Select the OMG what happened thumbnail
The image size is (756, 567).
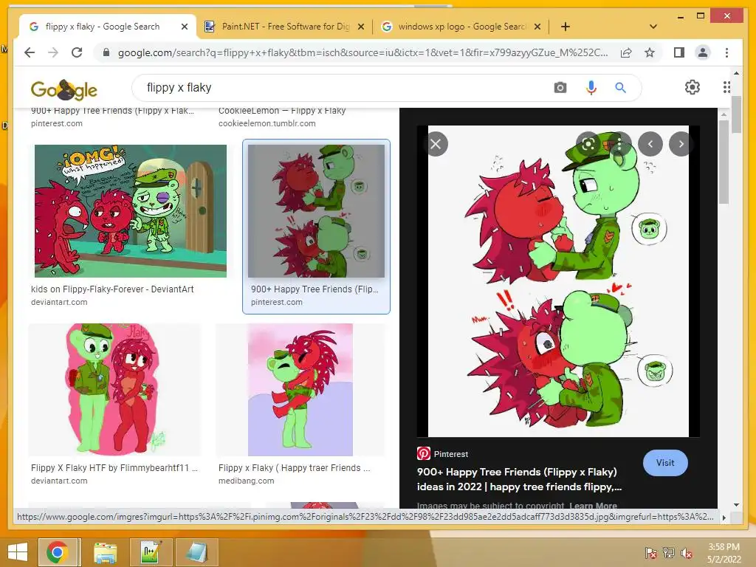click(131, 210)
